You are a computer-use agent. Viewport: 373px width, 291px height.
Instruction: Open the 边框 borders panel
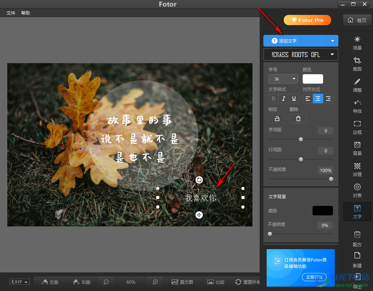pyautogui.click(x=357, y=127)
